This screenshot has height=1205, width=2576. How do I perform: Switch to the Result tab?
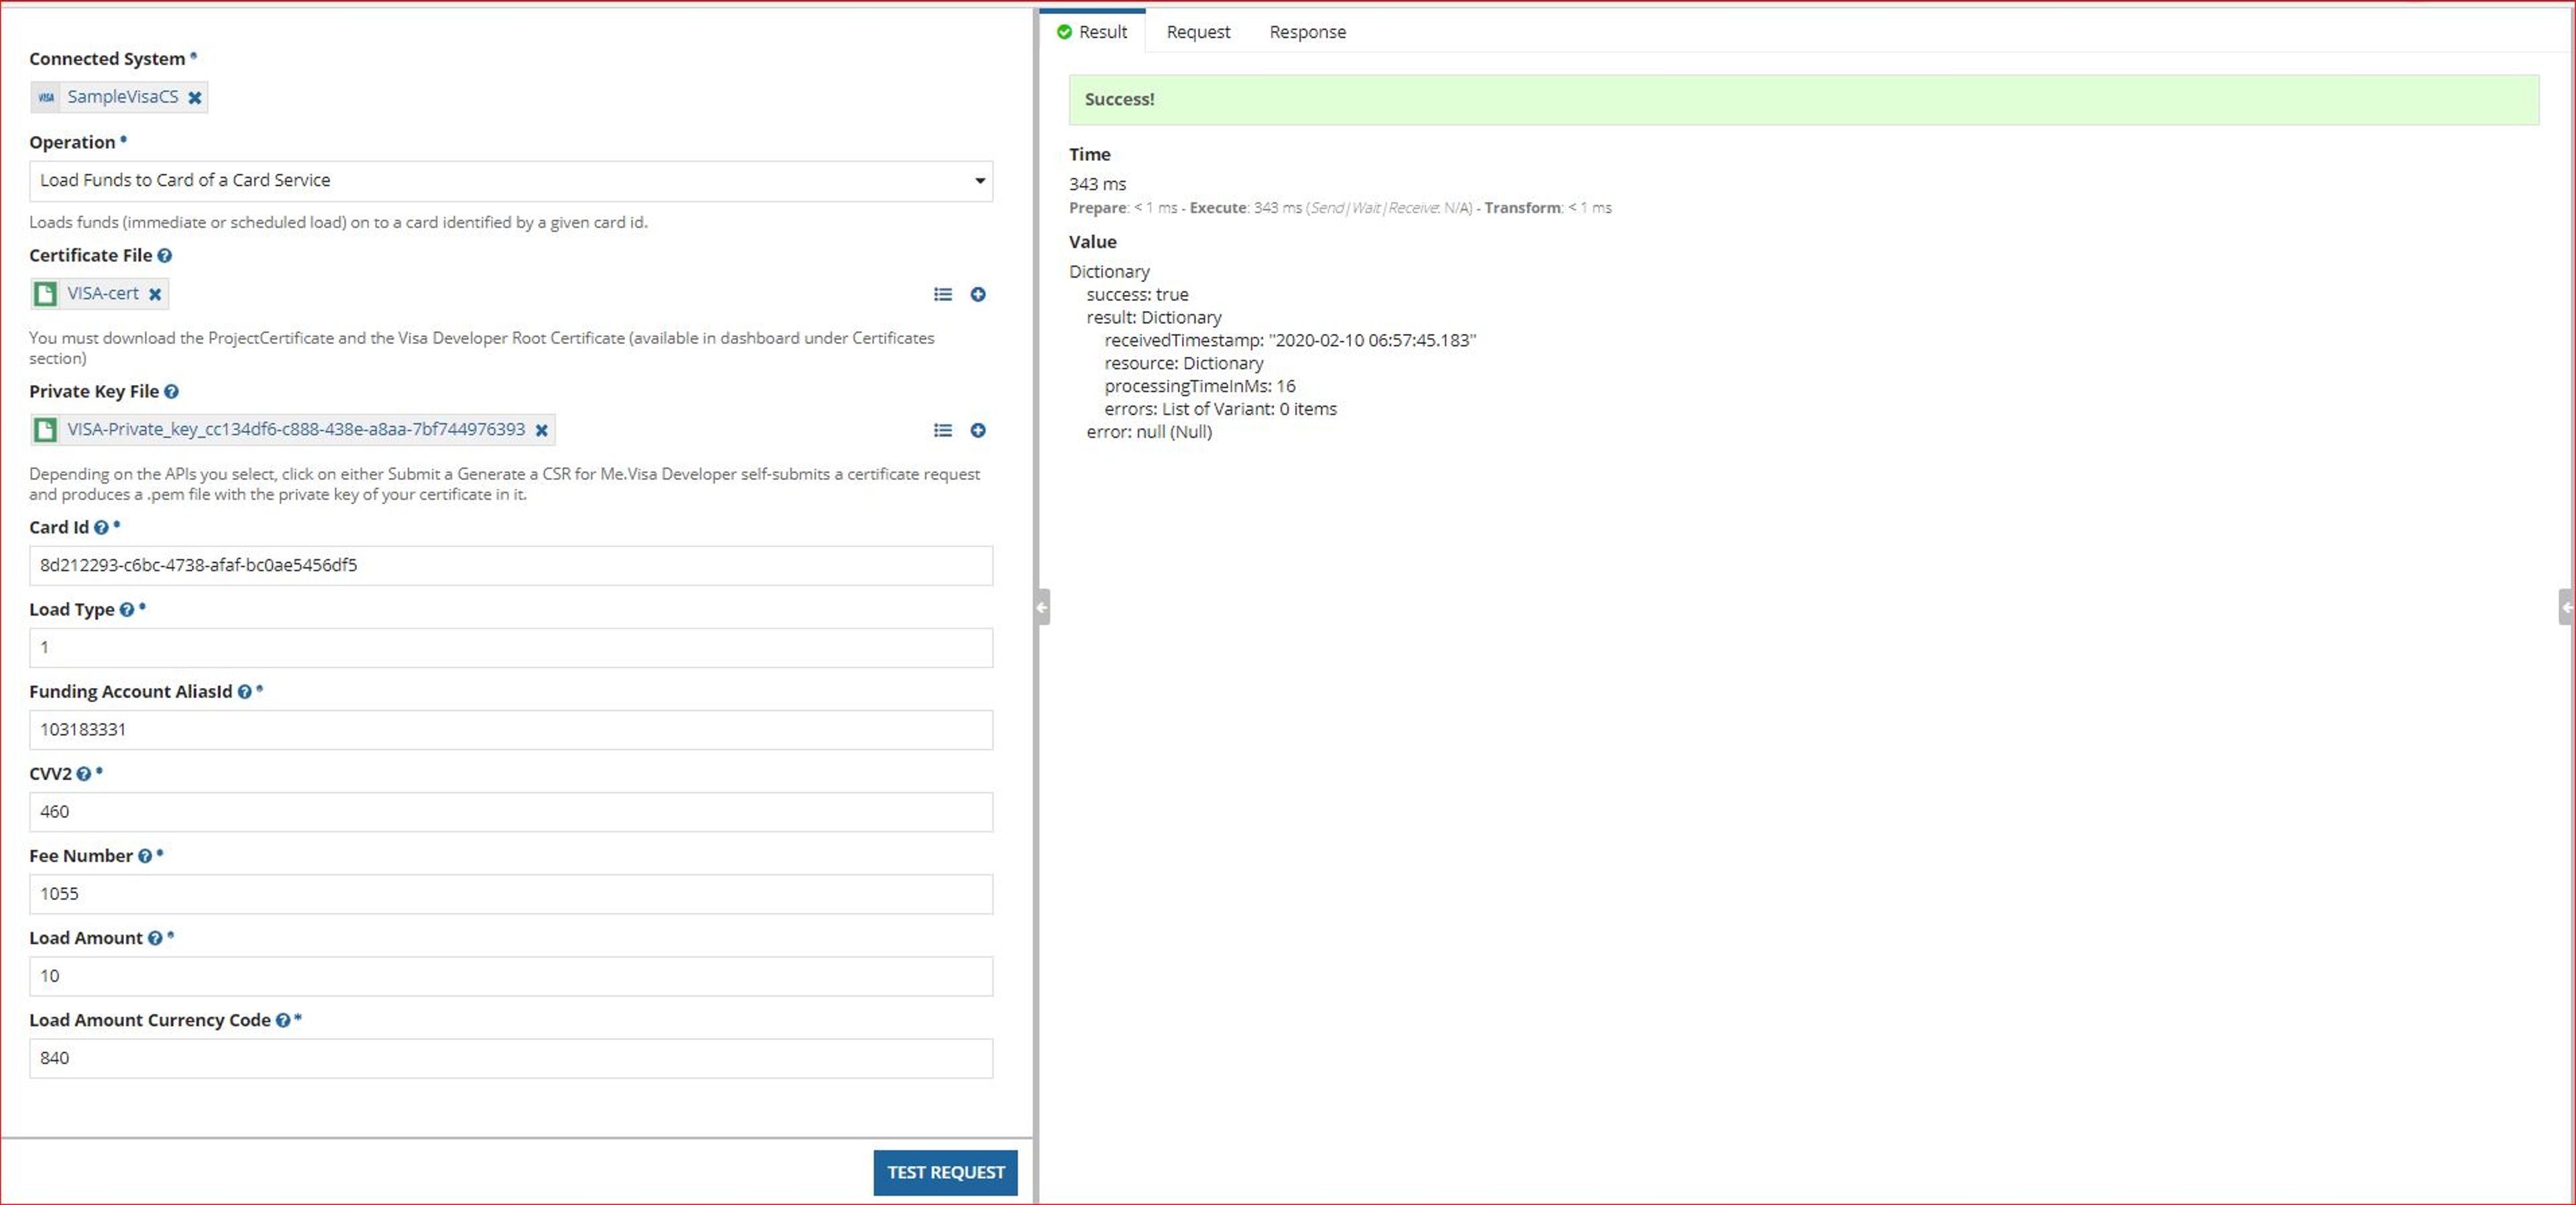pyautogui.click(x=1092, y=32)
